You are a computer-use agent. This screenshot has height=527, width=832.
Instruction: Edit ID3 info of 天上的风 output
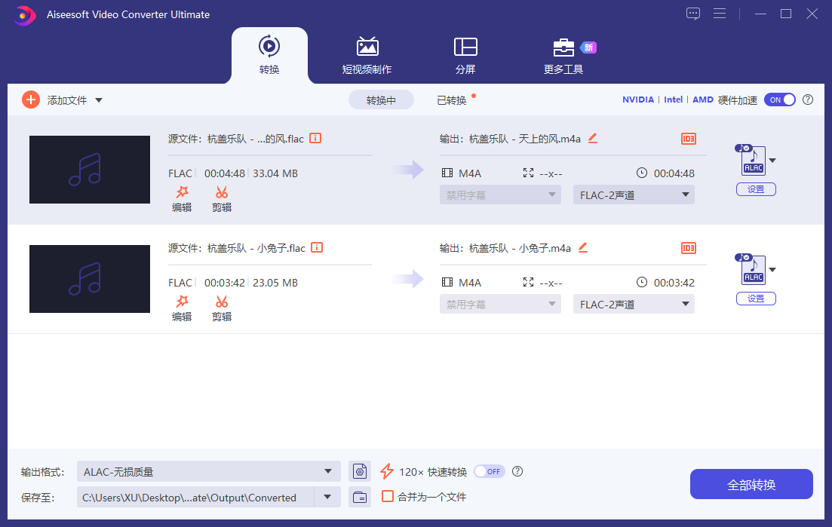688,139
